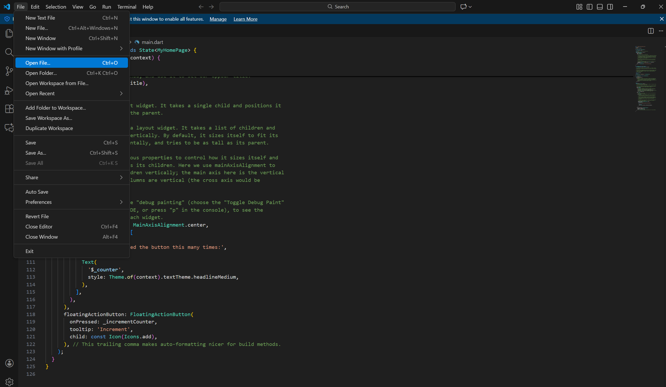Toggle the secondary side bar
Image resolution: width=666 pixels, height=387 pixels.
click(610, 7)
